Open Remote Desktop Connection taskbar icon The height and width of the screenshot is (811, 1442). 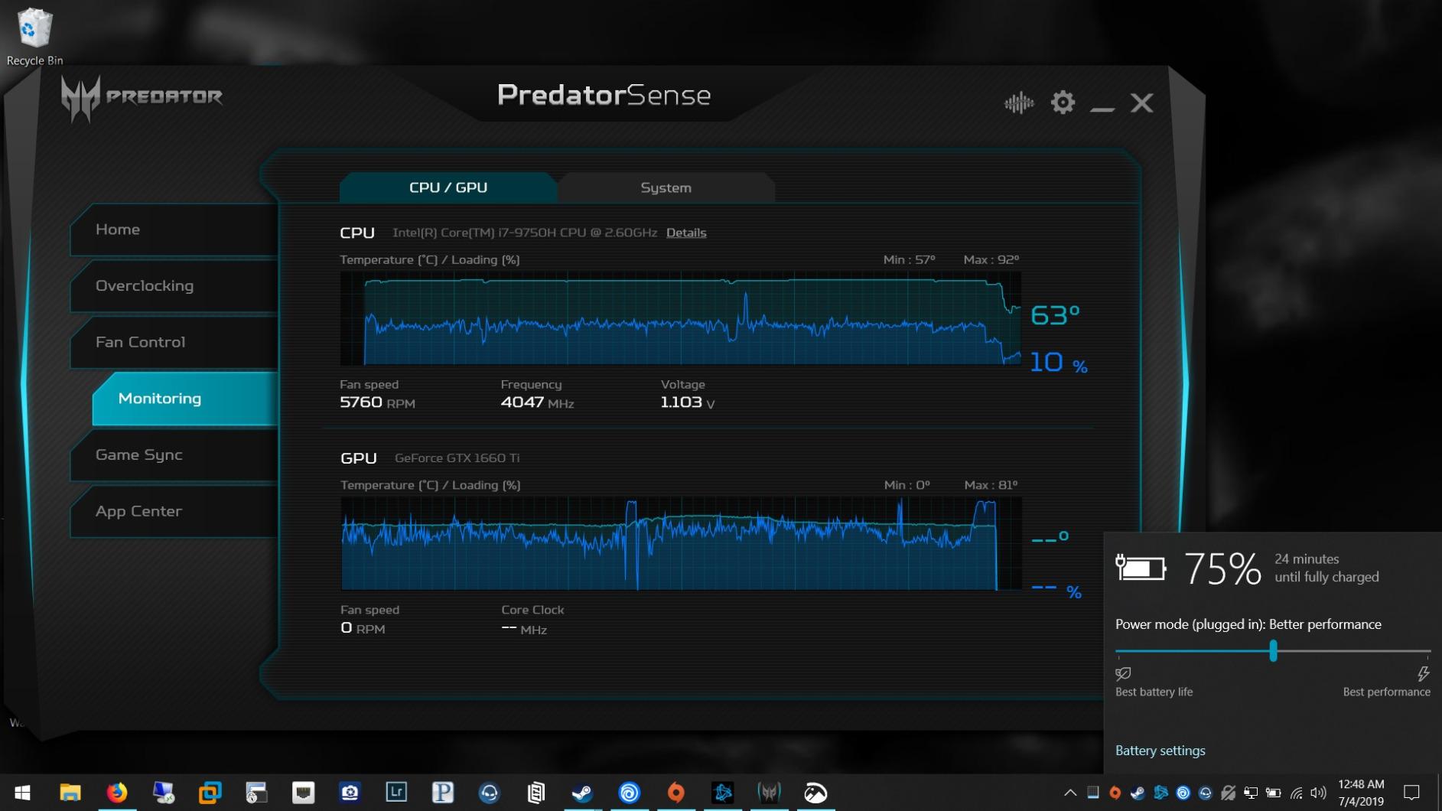point(163,793)
